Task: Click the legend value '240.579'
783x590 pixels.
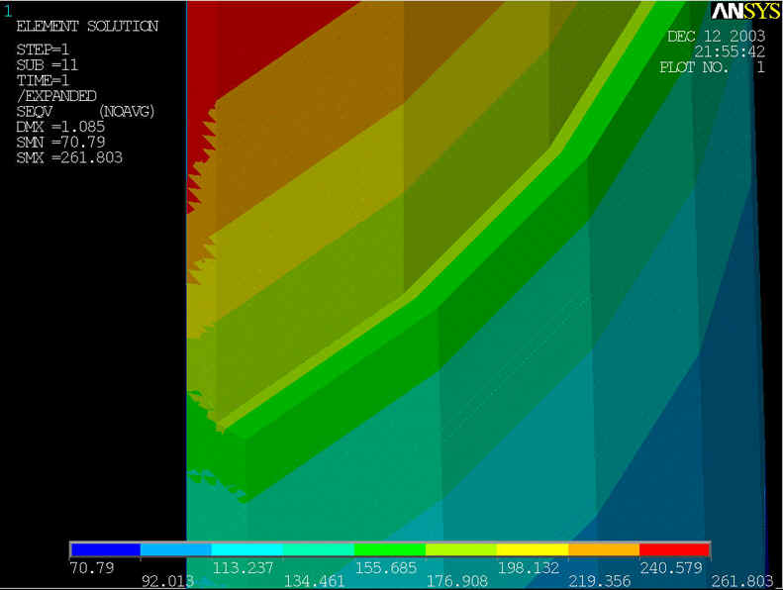Action: click(671, 568)
